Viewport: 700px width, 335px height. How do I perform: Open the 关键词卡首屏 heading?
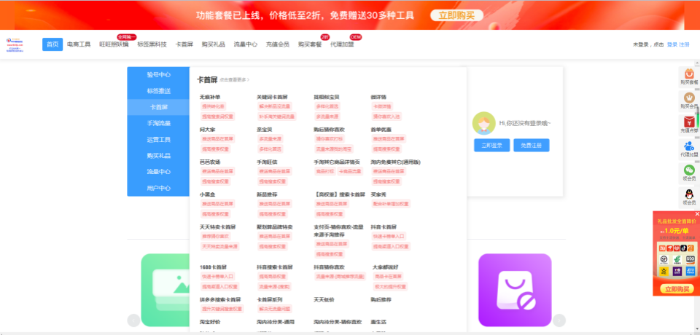pyautogui.click(x=272, y=97)
